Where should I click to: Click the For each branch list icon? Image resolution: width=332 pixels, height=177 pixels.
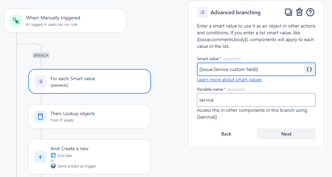(40, 82)
